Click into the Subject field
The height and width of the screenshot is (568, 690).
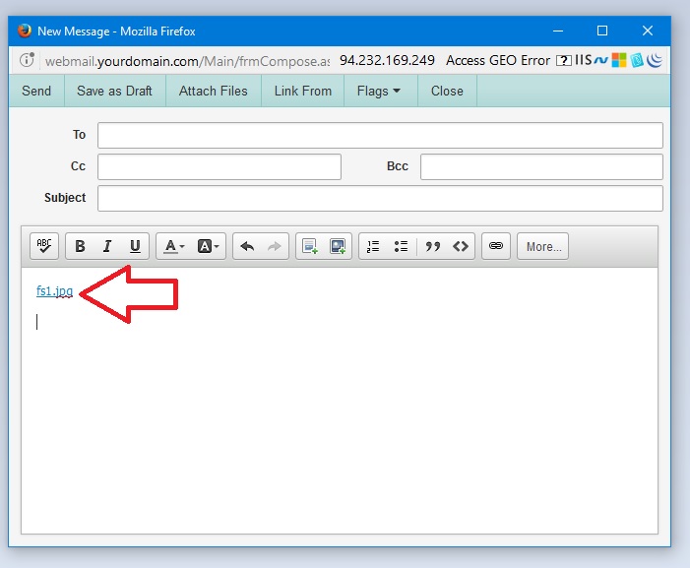coord(380,198)
